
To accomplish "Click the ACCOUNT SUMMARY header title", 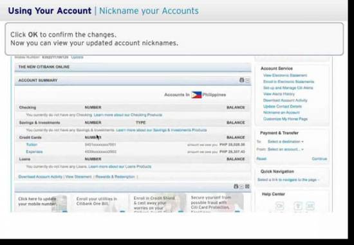I will [x=38, y=80].
